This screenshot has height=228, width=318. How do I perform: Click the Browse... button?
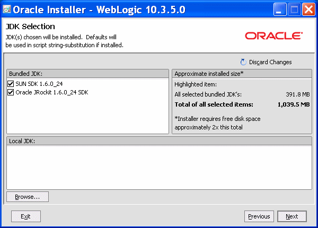coord(28,197)
